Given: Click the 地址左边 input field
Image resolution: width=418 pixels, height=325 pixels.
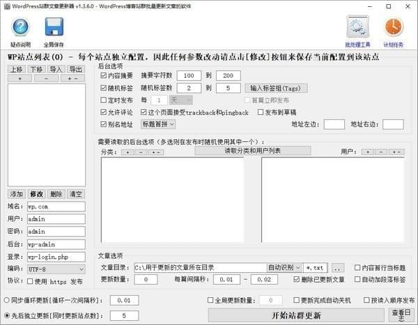Looking at the screenshot, I should pyautogui.click(x=334, y=125).
